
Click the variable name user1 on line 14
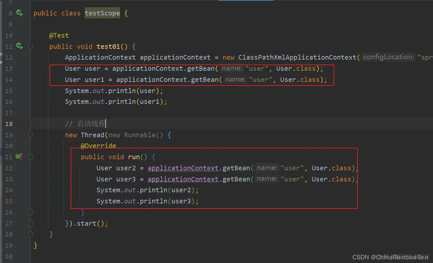tap(95, 80)
